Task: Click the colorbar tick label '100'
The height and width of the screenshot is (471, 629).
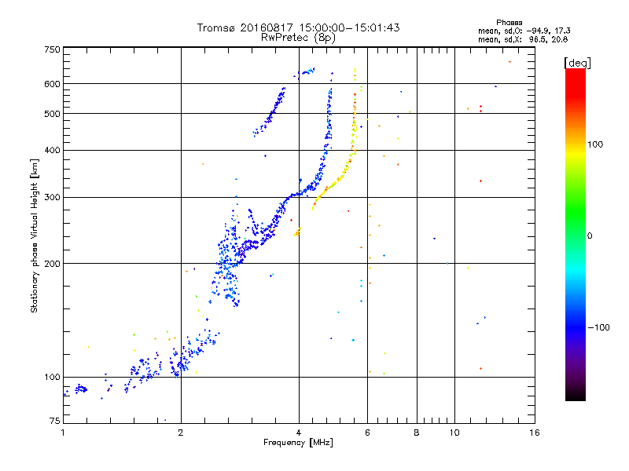Action: point(595,144)
